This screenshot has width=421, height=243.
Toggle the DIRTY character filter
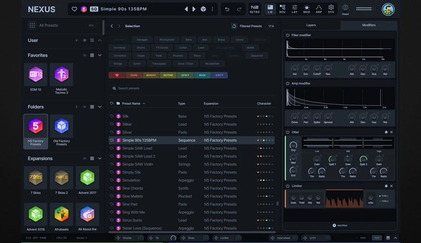(x=220, y=75)
